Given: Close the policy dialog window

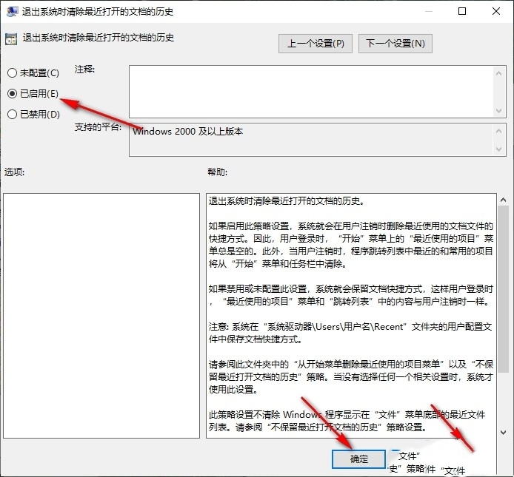Looking at the screenshot, I should click(x=496, y=11).
